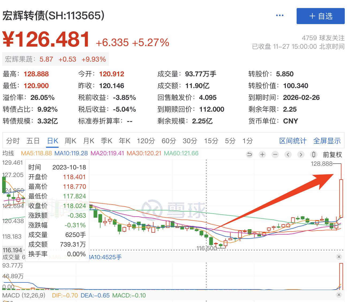Open 全屏显示 fullscreen view
The width and height of the screenshot is (348, 302).
pyautogui.click(x=327, y=141)
